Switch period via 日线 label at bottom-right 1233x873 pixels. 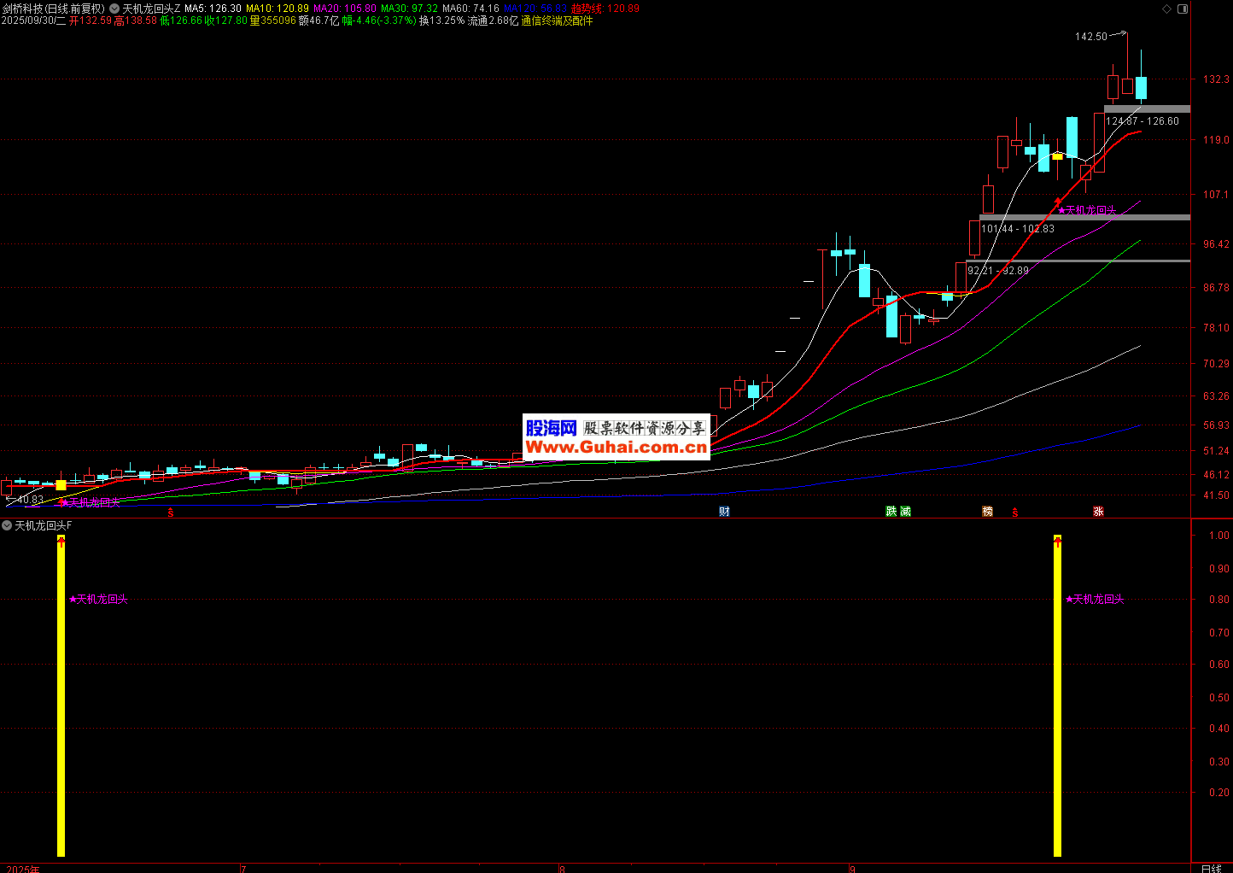1211,868
